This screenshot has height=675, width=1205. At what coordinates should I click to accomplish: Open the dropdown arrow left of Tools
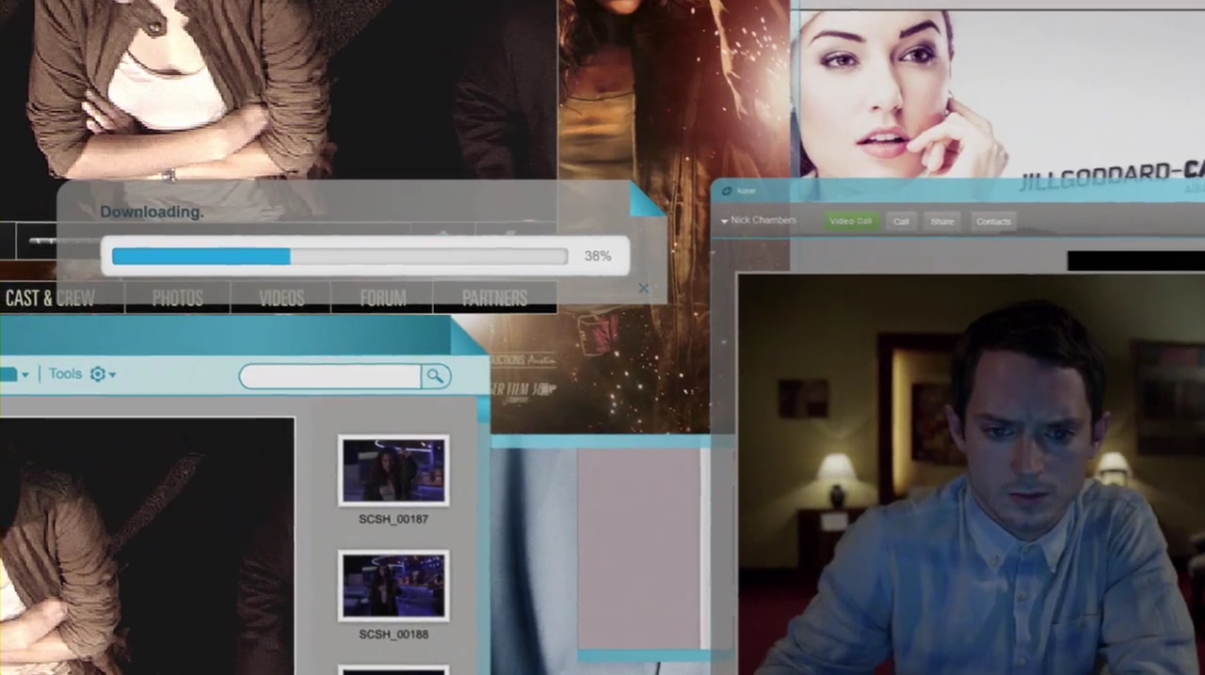point(24,375)
